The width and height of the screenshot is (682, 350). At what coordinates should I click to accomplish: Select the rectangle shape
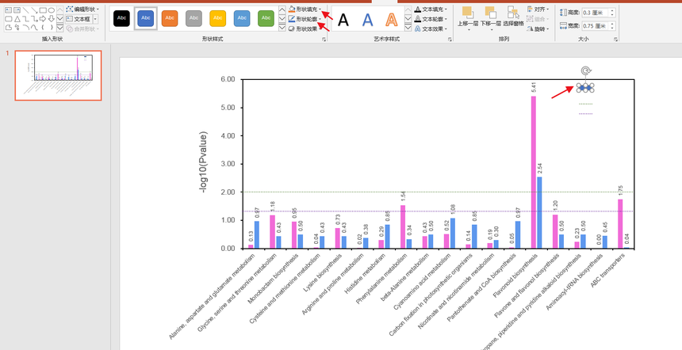click(43, 10)
